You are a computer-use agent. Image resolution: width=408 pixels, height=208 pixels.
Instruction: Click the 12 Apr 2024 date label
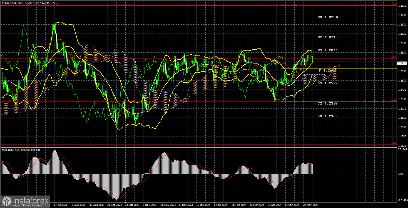[x=274, y=205]
